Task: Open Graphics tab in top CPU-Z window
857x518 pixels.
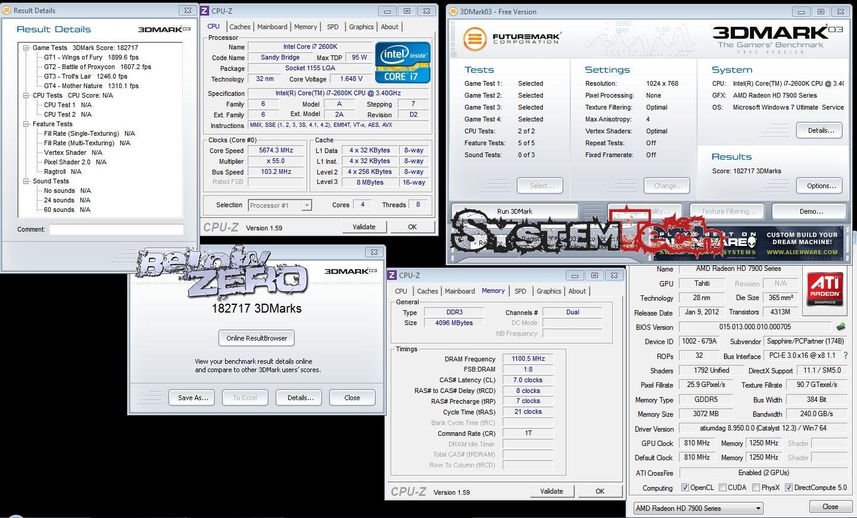Action: 362,27
